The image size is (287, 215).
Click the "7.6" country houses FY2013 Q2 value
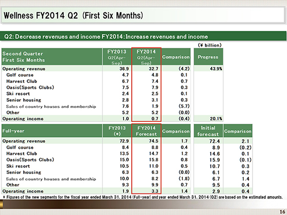[126, 106]
